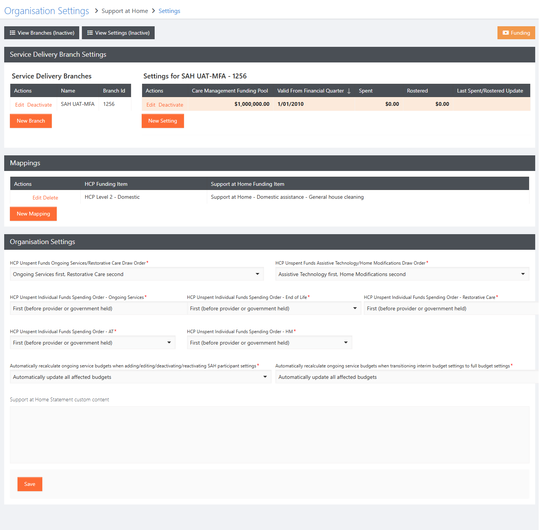Click the Support at Home breadcrumb text
The image size is (539, 530).
[x=125, y=11]
